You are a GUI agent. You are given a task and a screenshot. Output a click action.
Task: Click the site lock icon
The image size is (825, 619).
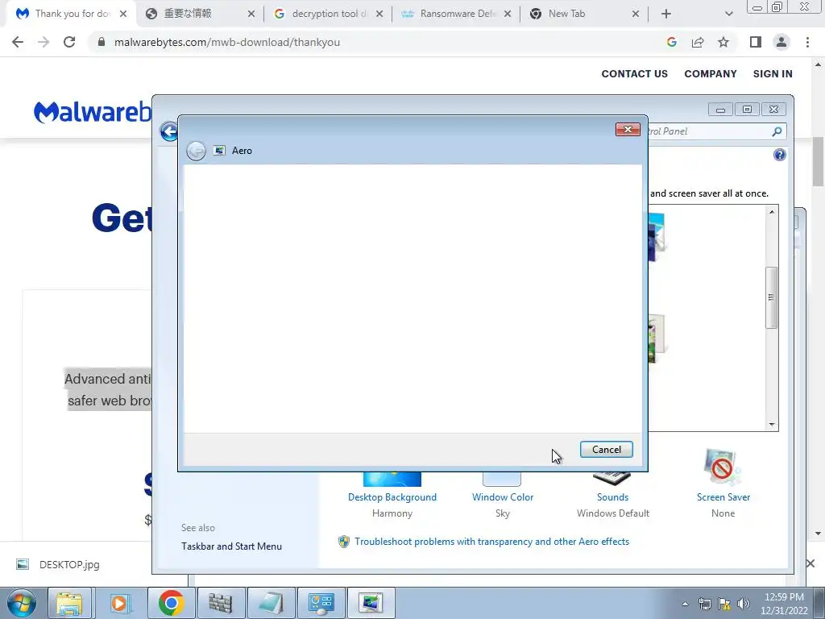tap(102, 42)
